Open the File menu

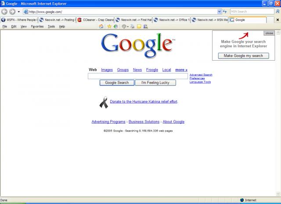[x=5, y=26]
